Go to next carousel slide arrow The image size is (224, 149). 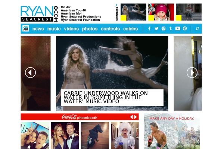[x=192, y=73]
